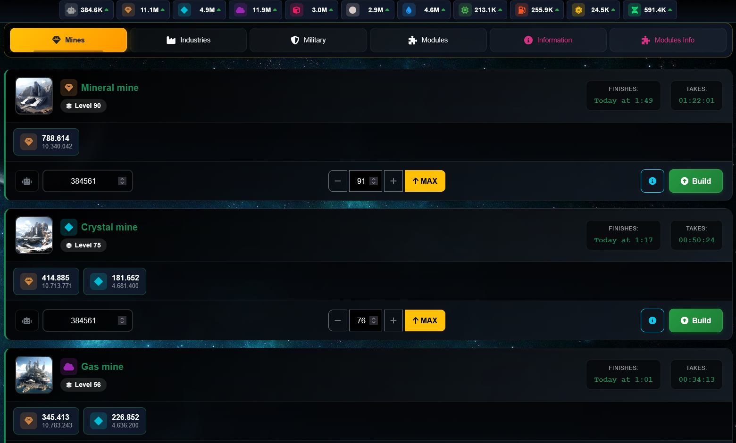This screenshot has width=736, height=443.
Task: Decrease Crystal mine level with minus button
Action: click(x=338, y=320)
